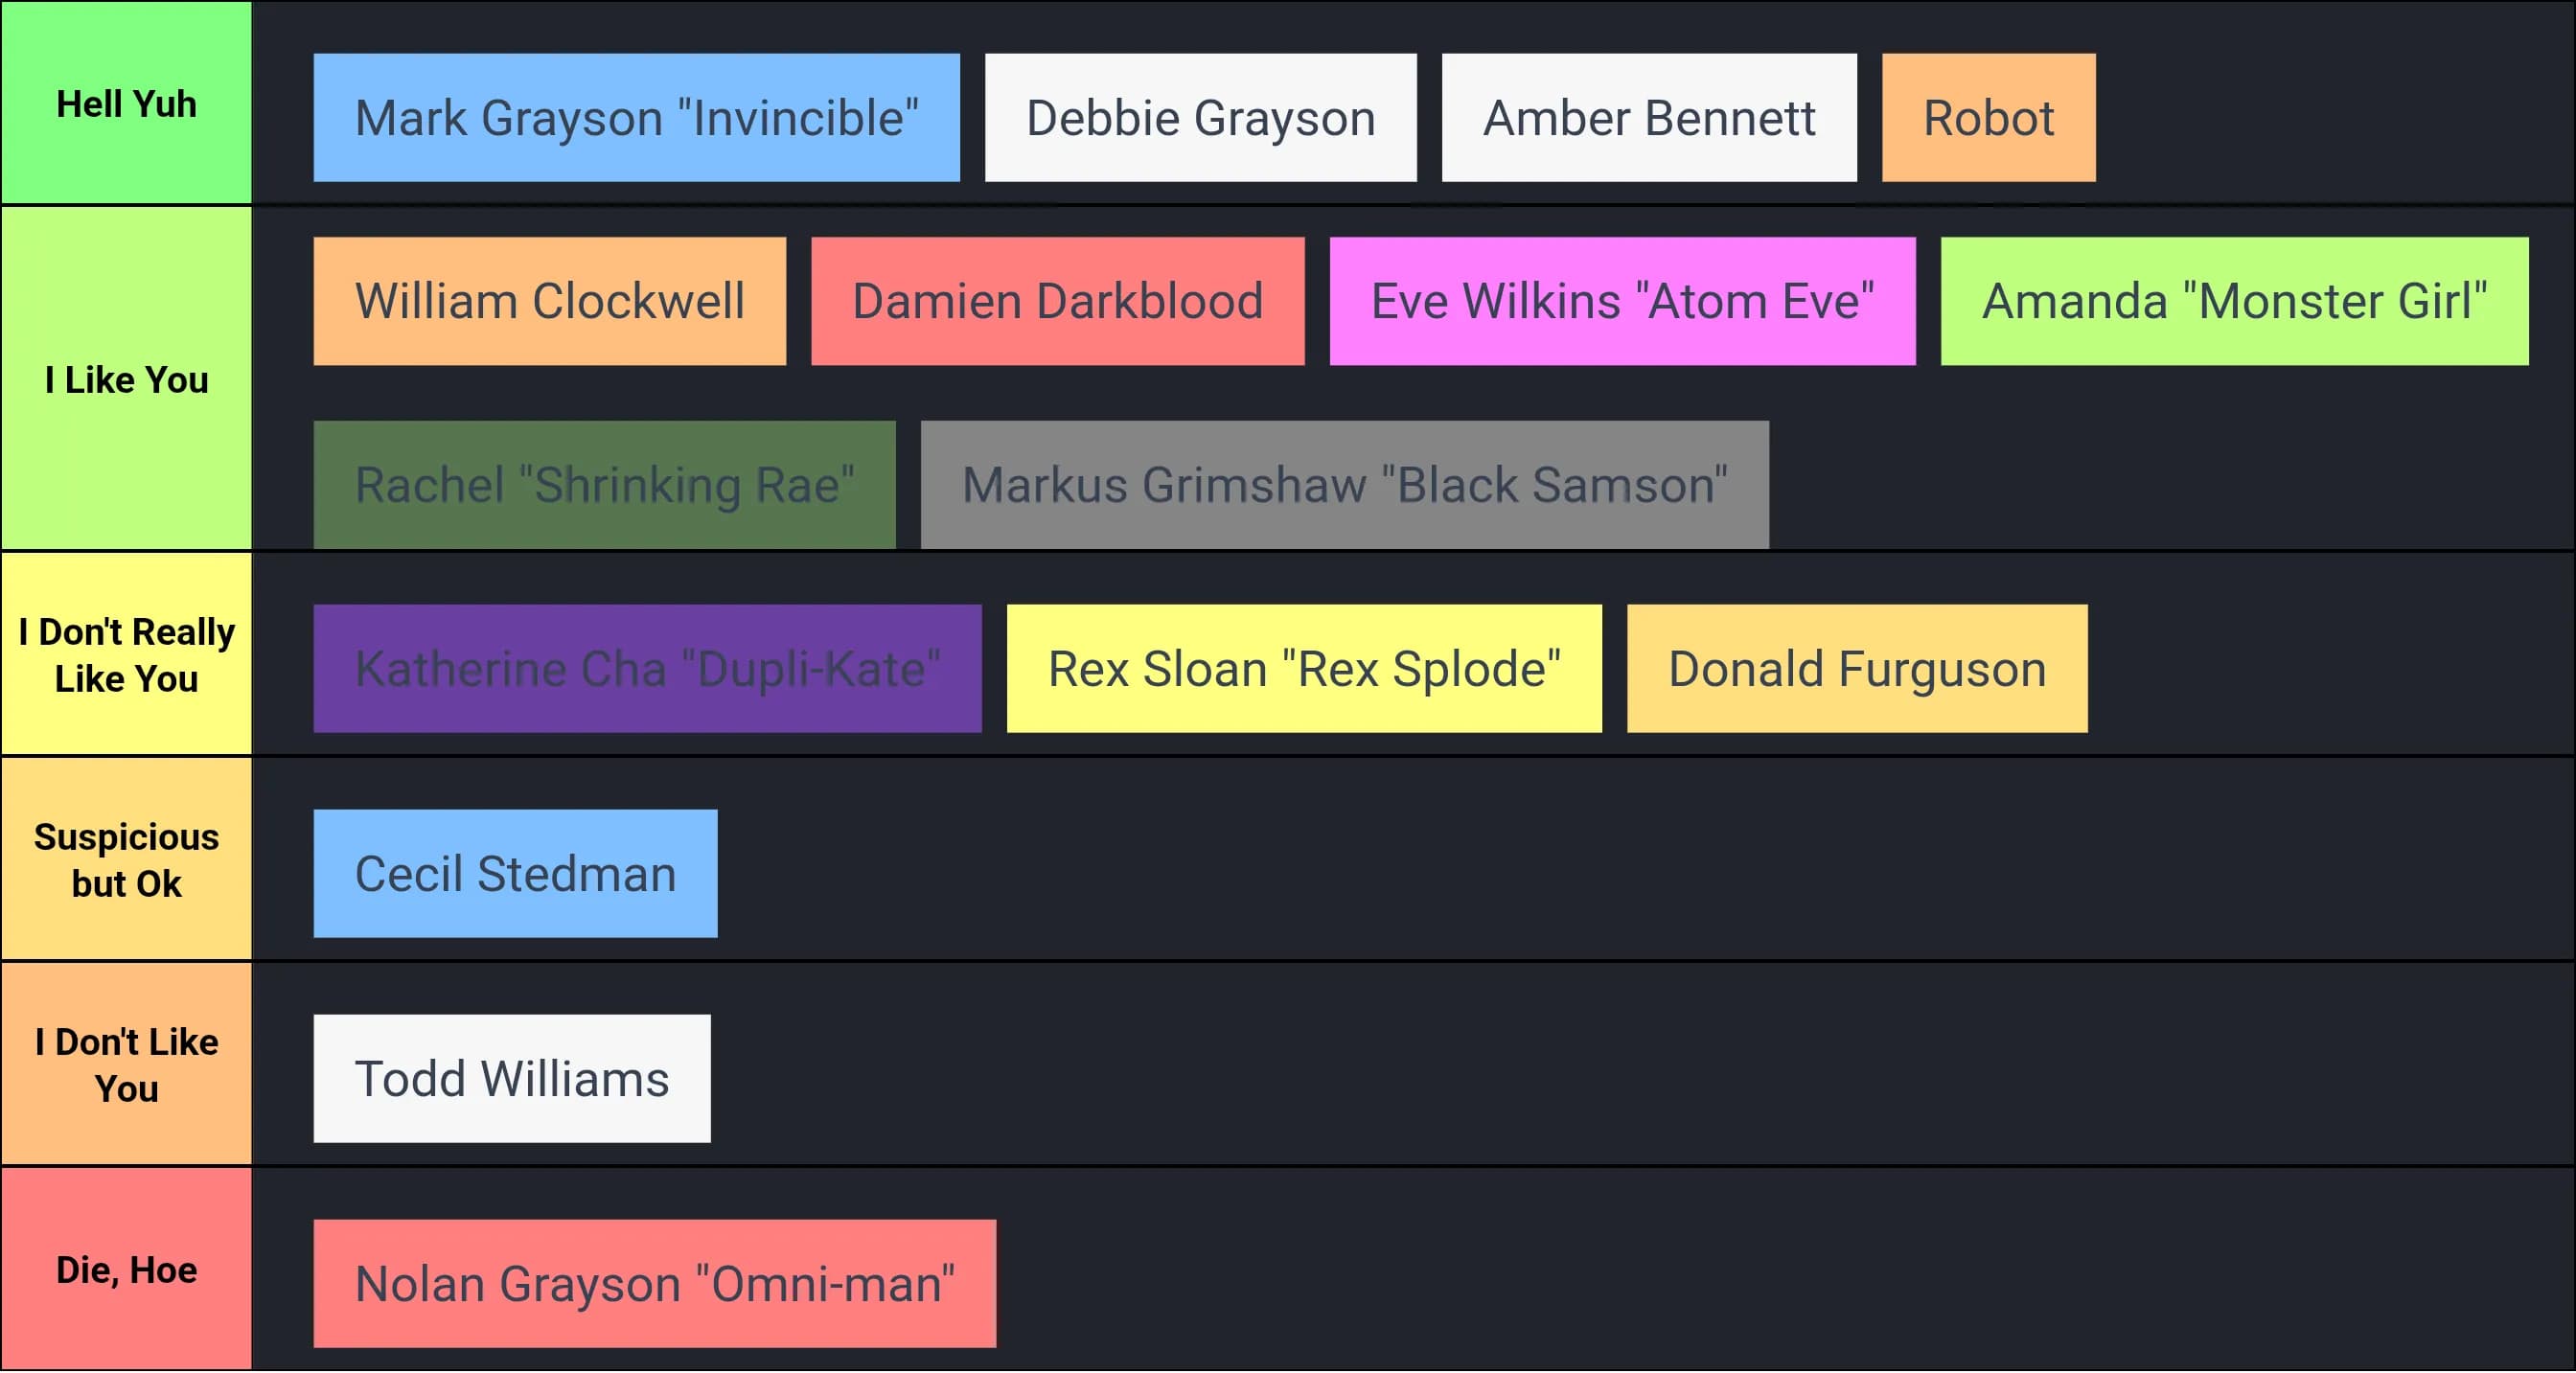Select the William Clockwell card

[549, 301]
